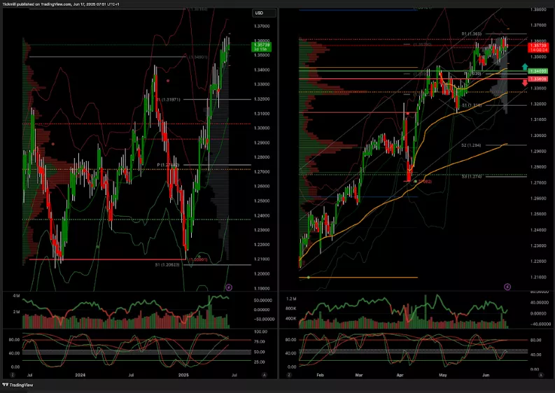This screenshot has height=393, width=555.
Task: Click the R1 (1.365) pivot label
Action: tap(470, 34)
